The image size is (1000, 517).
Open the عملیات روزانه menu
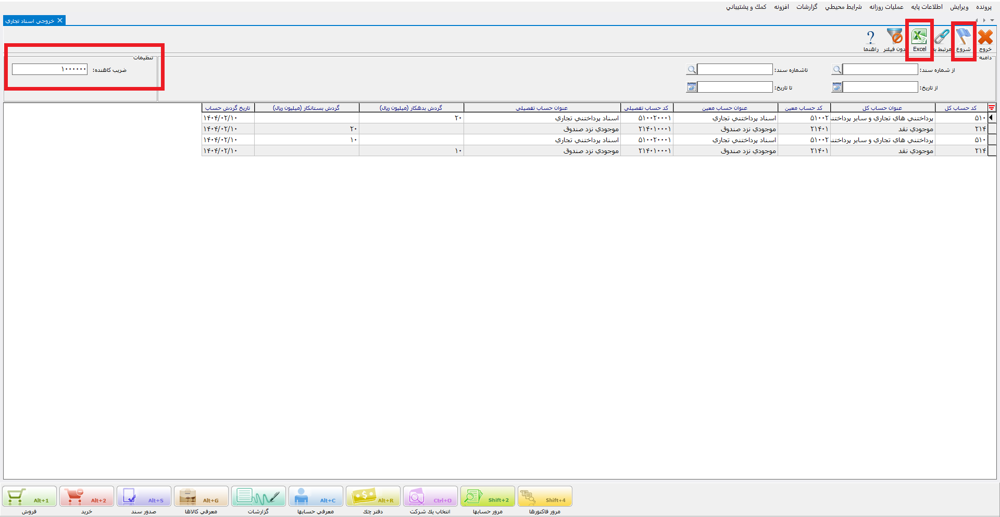click(886, 7)
